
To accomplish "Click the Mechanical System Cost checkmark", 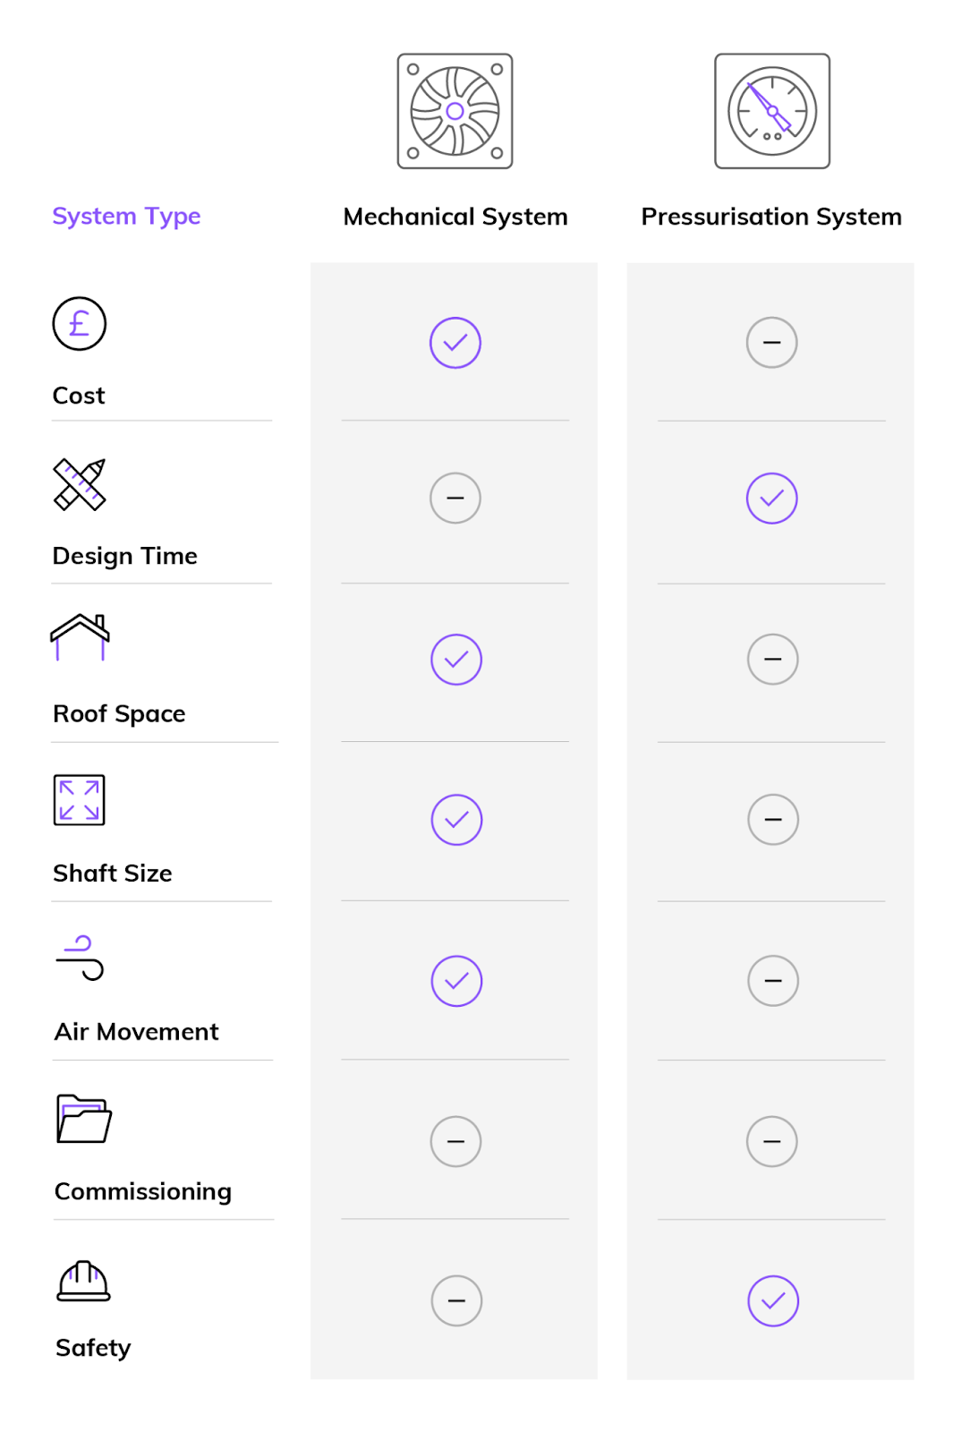I will click(455, 343).
